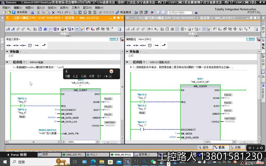Click the 转至在线 (Go online) button

coord(107,12)
